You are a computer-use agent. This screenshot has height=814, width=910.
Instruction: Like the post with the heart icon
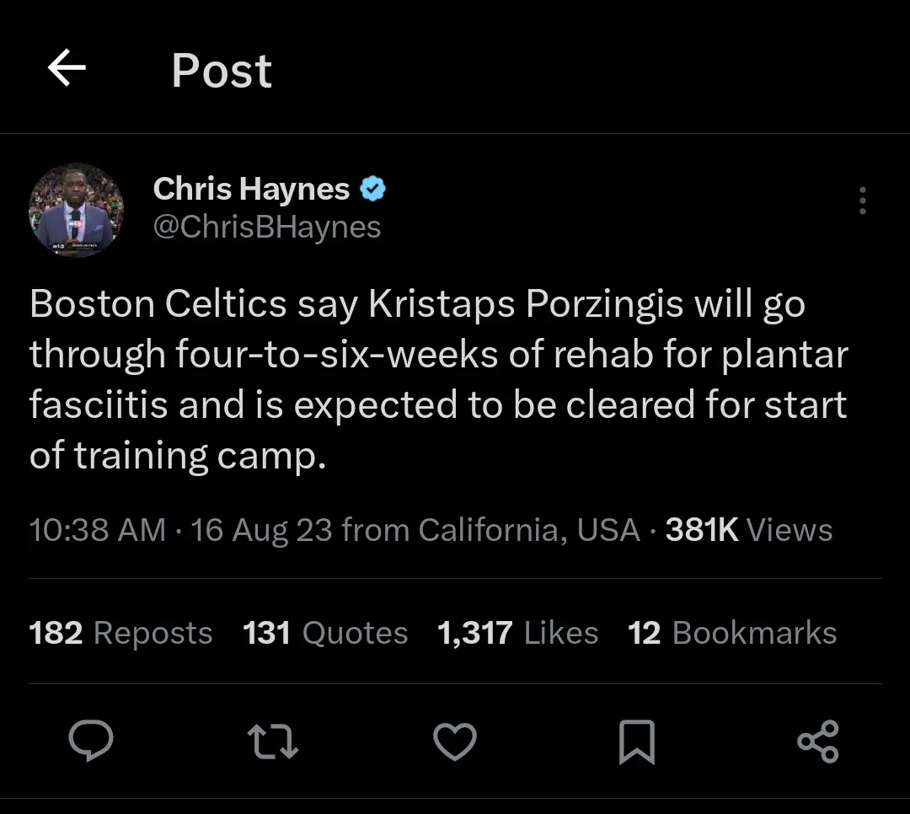tap(455, 742)
